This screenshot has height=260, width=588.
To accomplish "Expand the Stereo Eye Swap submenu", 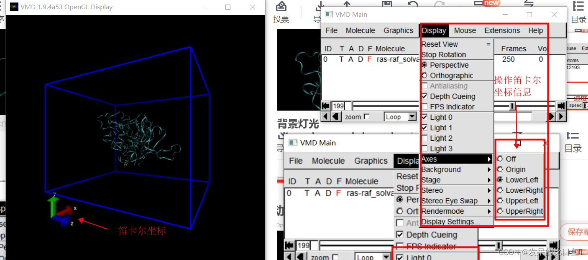I will pyautogui.click(x=457, y=201).
